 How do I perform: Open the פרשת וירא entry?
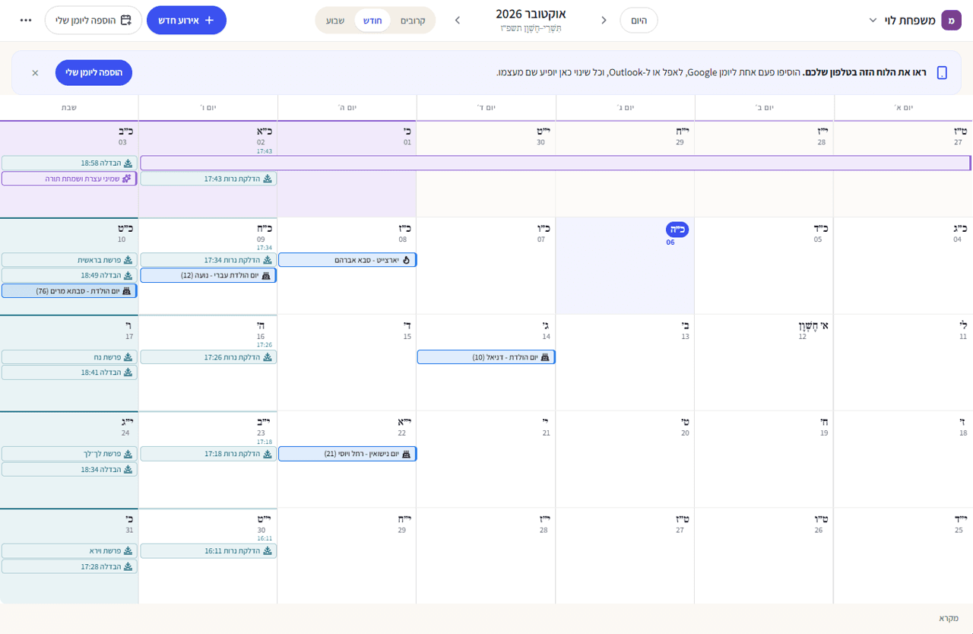point(69,550)
